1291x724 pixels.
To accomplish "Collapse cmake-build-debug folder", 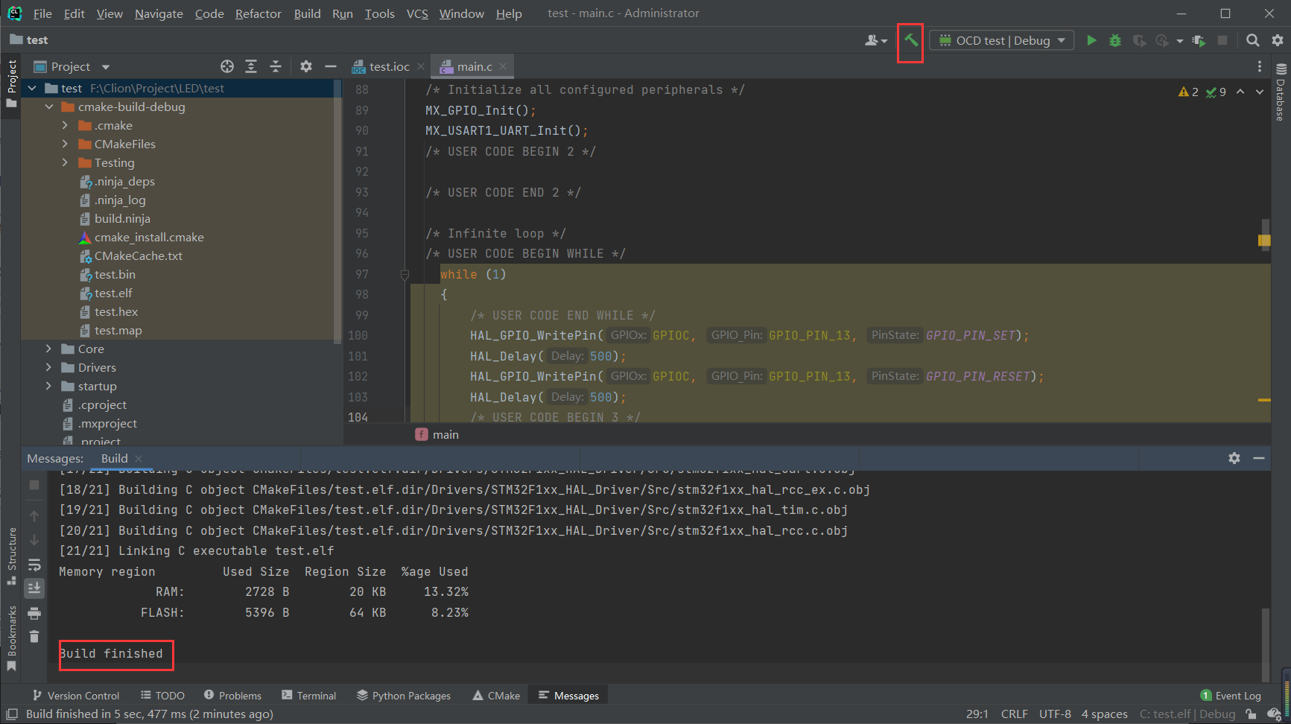I will click(x=48, y=107).
